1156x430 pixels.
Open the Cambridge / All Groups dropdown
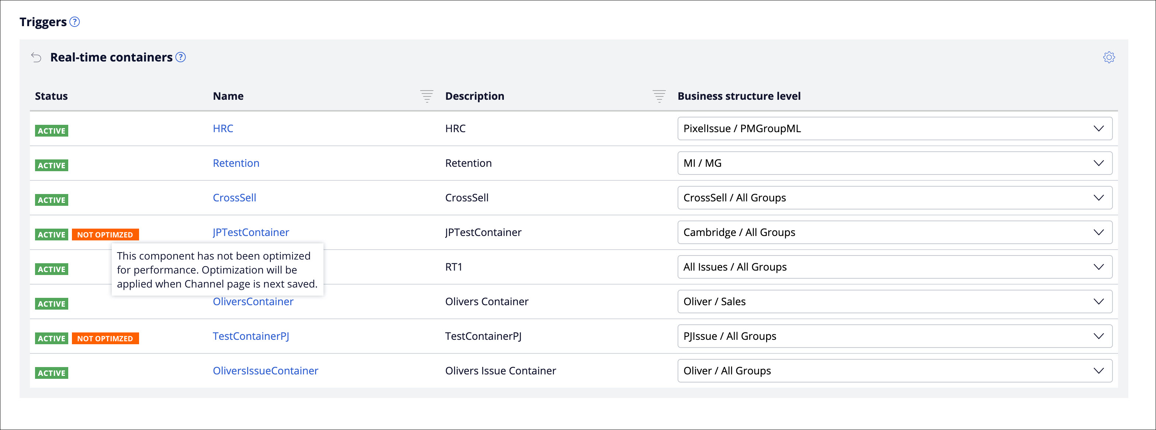[894, 232]
